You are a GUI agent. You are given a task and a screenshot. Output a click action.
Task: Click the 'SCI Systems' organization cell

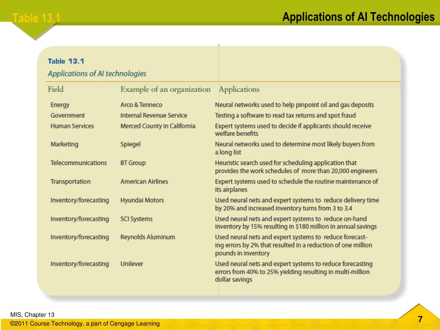click(136, 219)
